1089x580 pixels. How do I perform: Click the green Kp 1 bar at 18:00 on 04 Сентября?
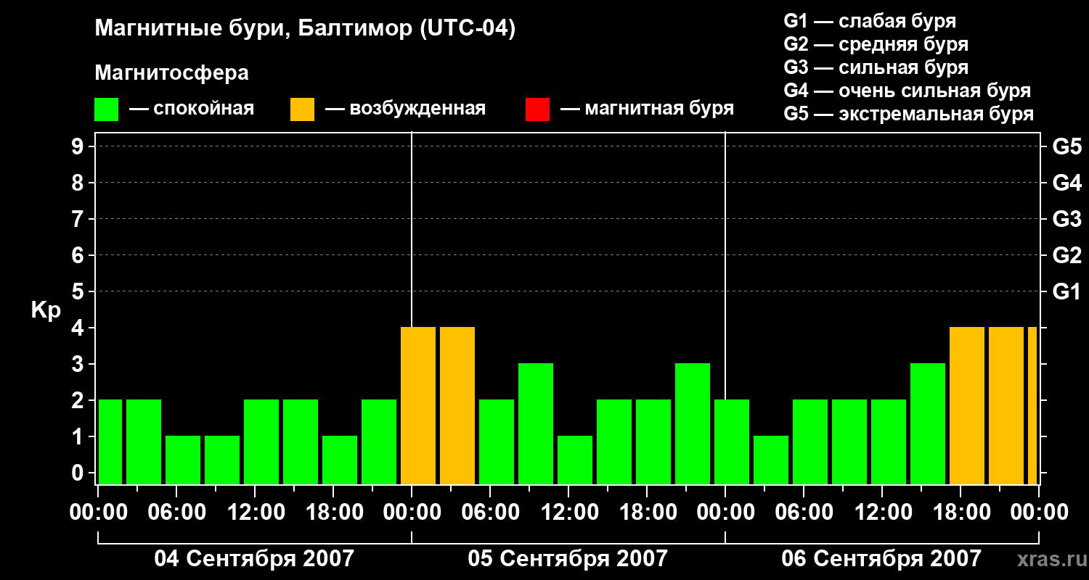pos(340,460)
